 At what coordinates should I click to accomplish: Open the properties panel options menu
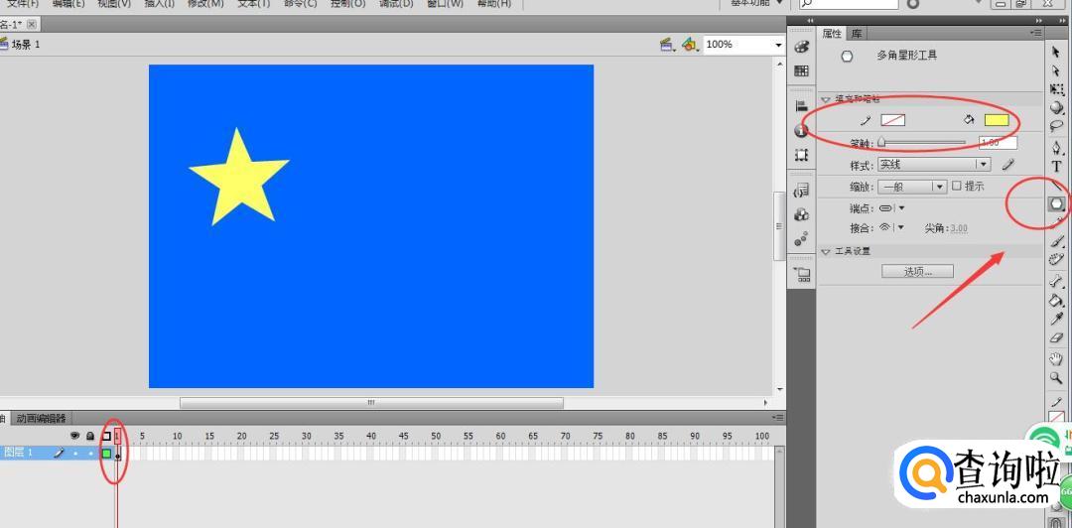[1036, 33]
